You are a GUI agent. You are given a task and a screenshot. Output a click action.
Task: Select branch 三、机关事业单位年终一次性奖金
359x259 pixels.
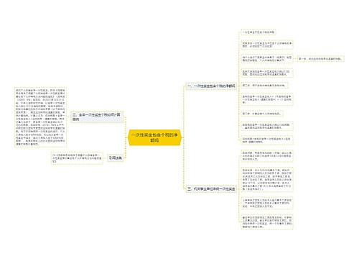coord(211,189)
